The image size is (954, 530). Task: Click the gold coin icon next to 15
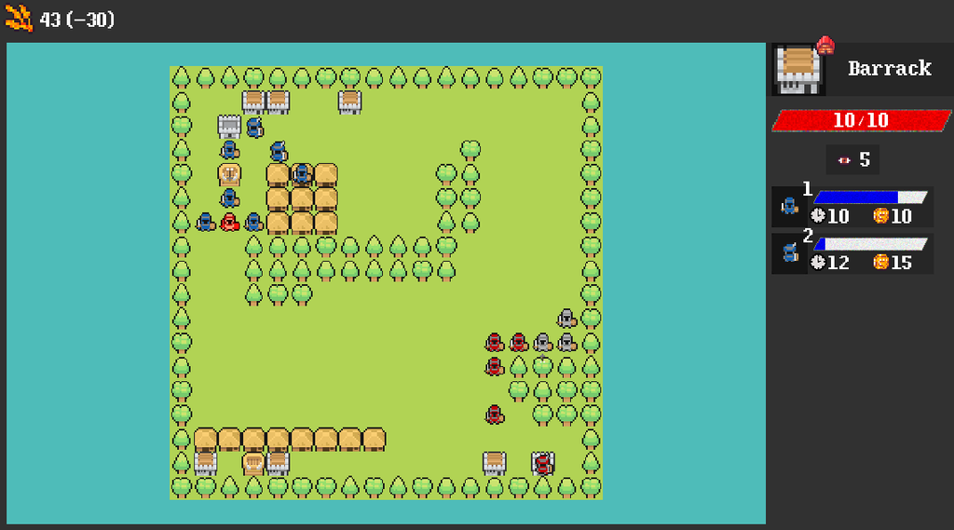880,263
